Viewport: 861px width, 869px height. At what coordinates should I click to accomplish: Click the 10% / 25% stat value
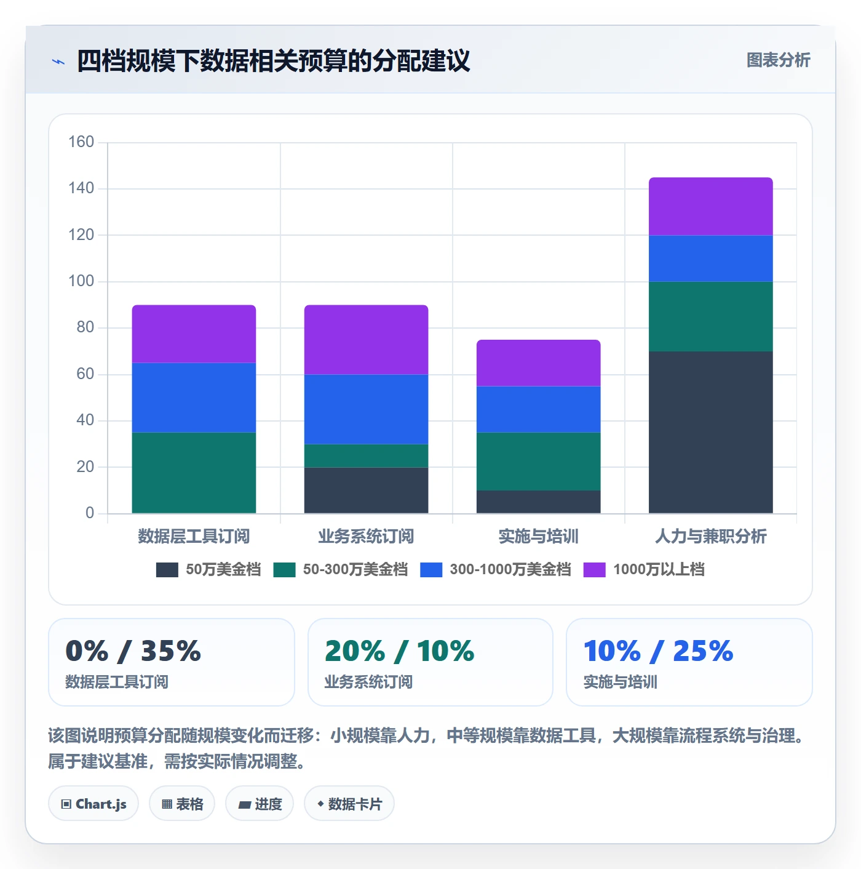point(658,651)
